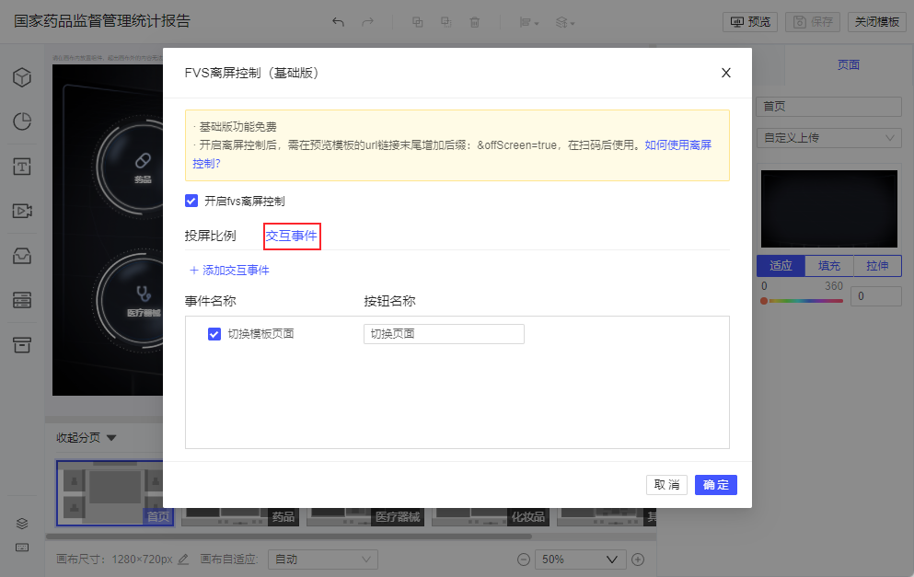Click the undo arrow icon

click(x=338, y=22)
